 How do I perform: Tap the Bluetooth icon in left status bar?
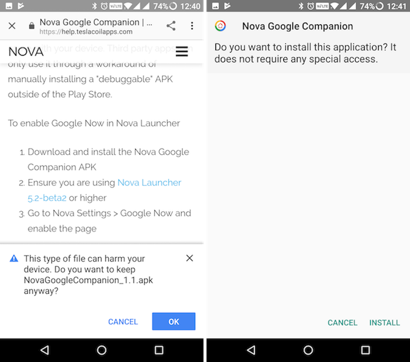[x=94, y=6]
